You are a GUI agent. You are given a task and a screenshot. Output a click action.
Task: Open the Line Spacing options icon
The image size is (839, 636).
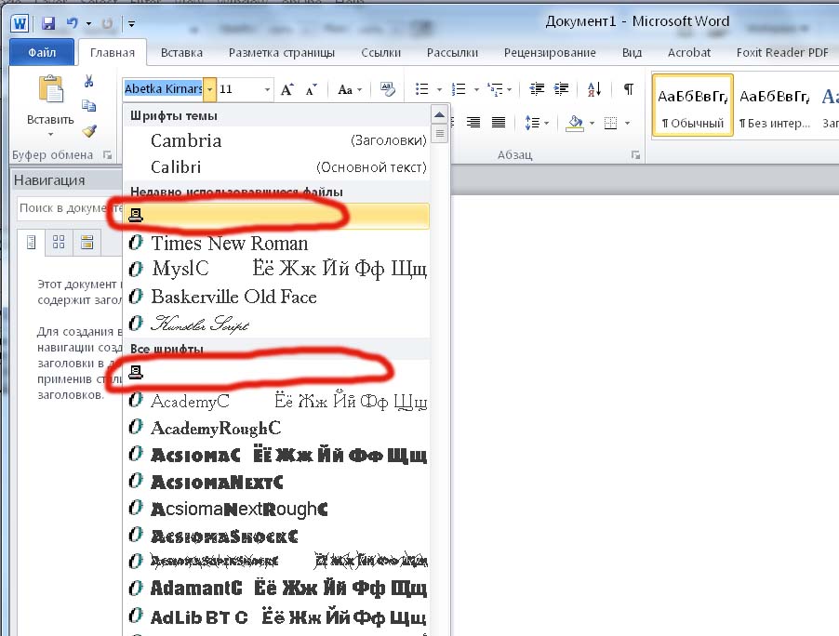pos(532,123)
